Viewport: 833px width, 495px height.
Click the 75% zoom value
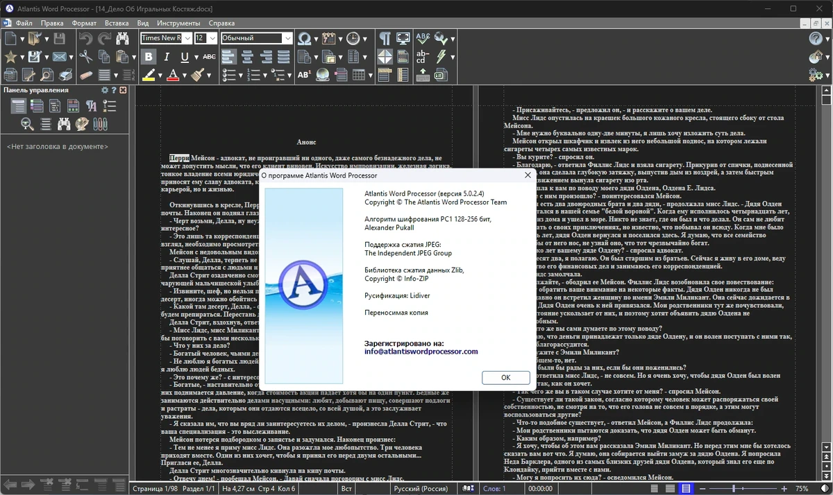(x=801, y=489)
